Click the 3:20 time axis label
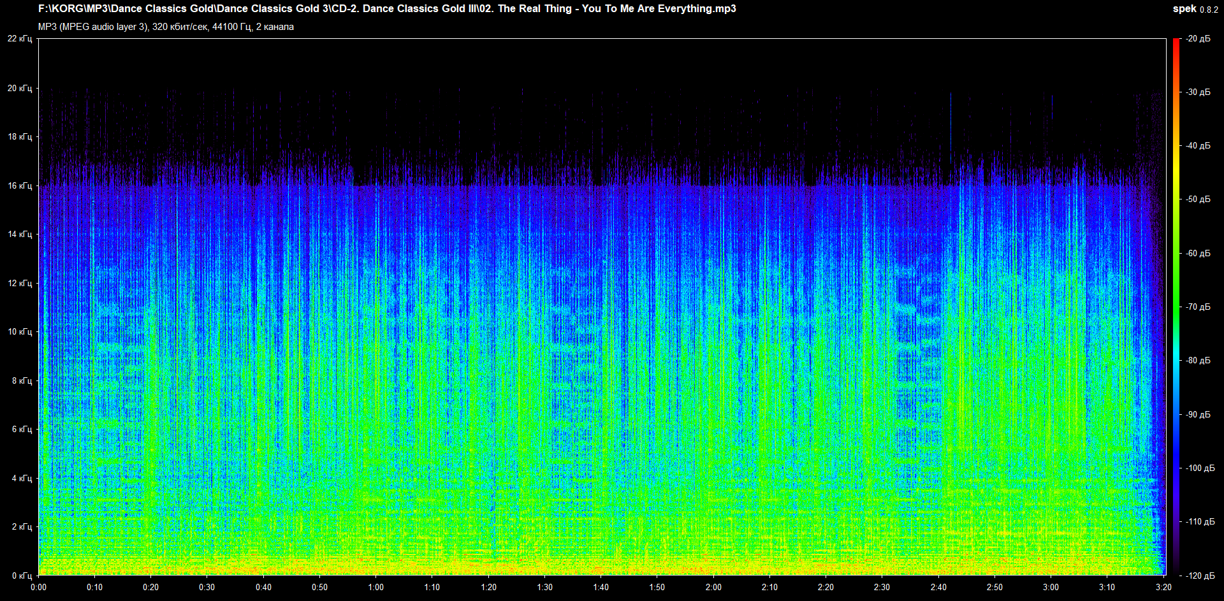Image resolution: width=1224 pixels, height=601 pixels. point(1164,587)
